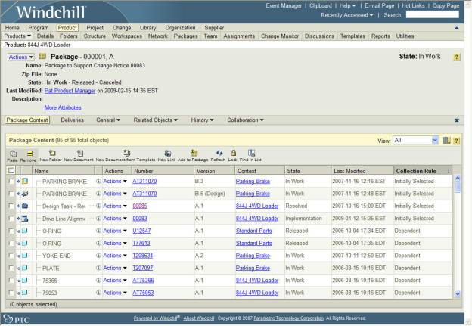Create a New Folder from toolbar
Screen dimensions: 472x326
(52, 153)
